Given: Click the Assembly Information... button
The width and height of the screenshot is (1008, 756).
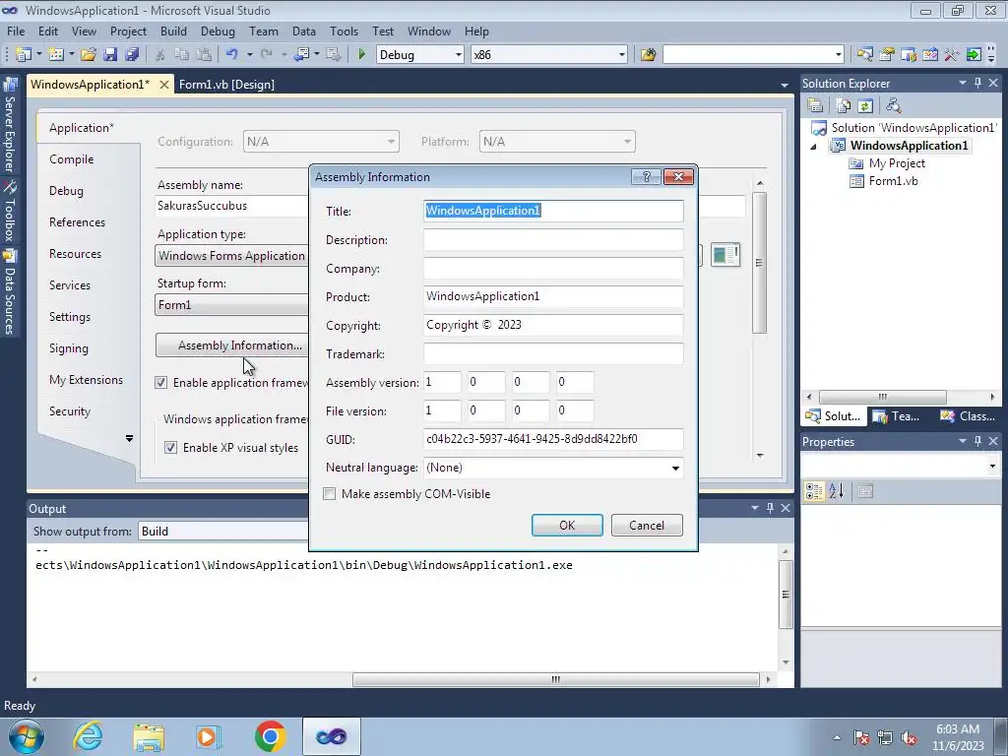Looking at the screenshot, I should pyautogui.click(x=232, y=346).
